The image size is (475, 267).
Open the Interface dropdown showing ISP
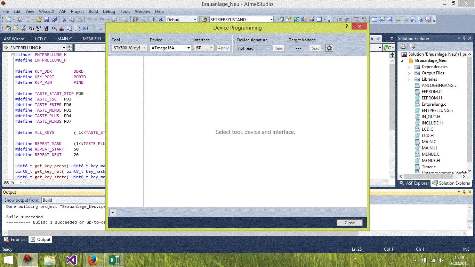pyautogui.click(x=204, y=48)
